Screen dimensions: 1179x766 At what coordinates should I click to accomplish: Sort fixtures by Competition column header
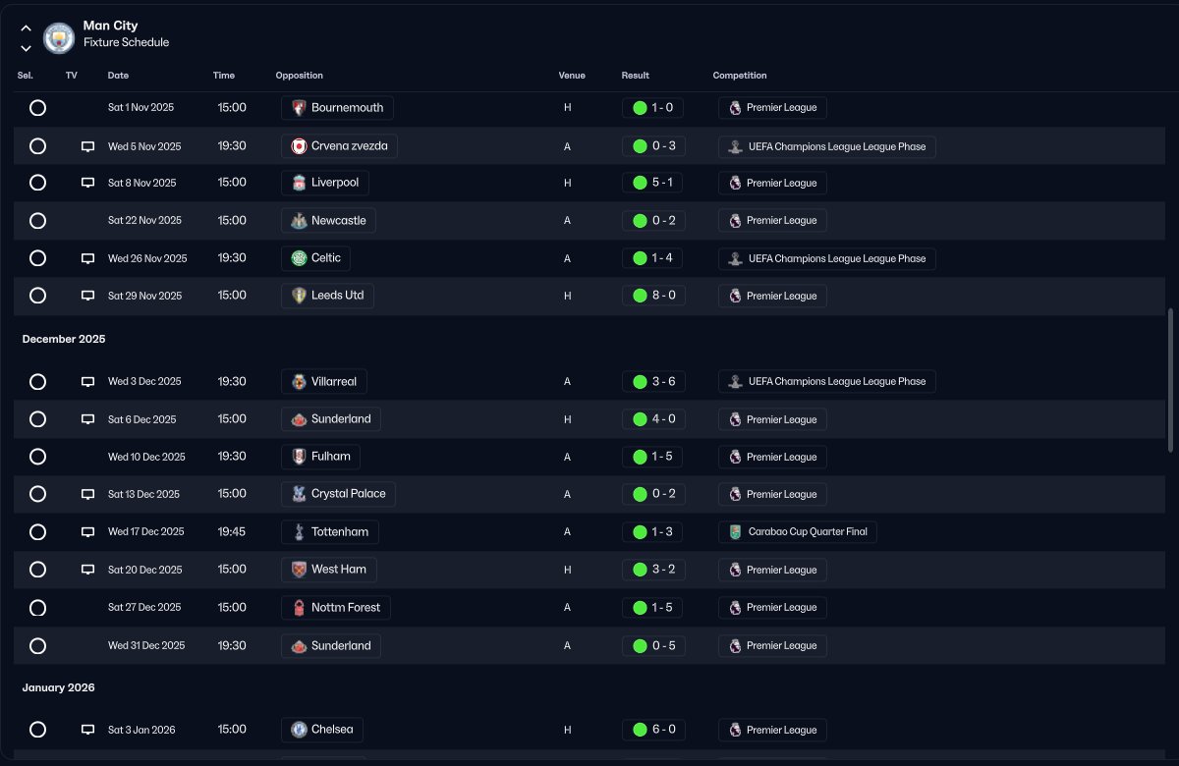point(740,76)
